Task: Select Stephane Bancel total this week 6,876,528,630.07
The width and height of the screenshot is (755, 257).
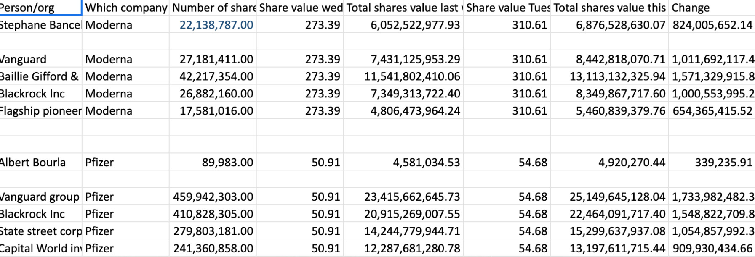Action: [609, 25]
